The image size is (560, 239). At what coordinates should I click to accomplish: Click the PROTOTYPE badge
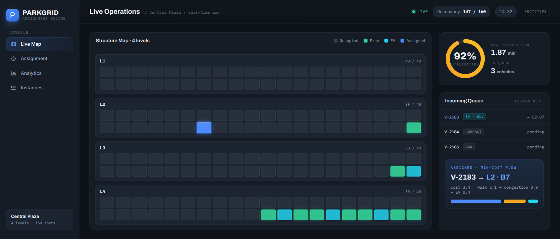(x=535, y=12)
